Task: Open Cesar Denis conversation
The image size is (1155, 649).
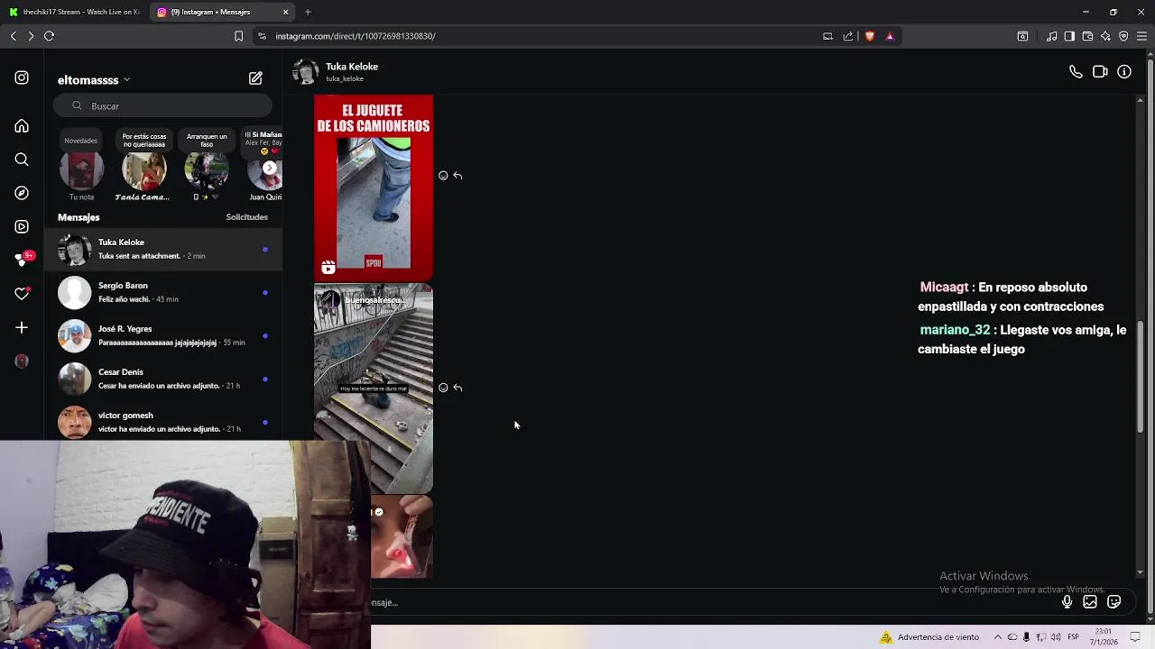Action: pos(163,379)
